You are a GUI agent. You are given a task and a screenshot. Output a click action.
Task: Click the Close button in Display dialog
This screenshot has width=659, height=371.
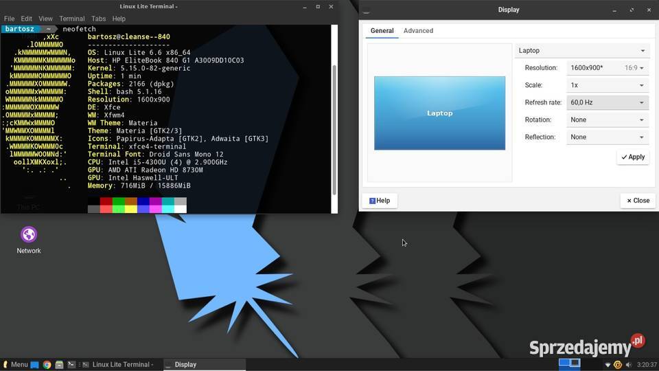(x=638, y=201)
